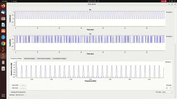Open Ubuntu Software store icon
Screen dimensions: 177x99
(x=3, y=31)
